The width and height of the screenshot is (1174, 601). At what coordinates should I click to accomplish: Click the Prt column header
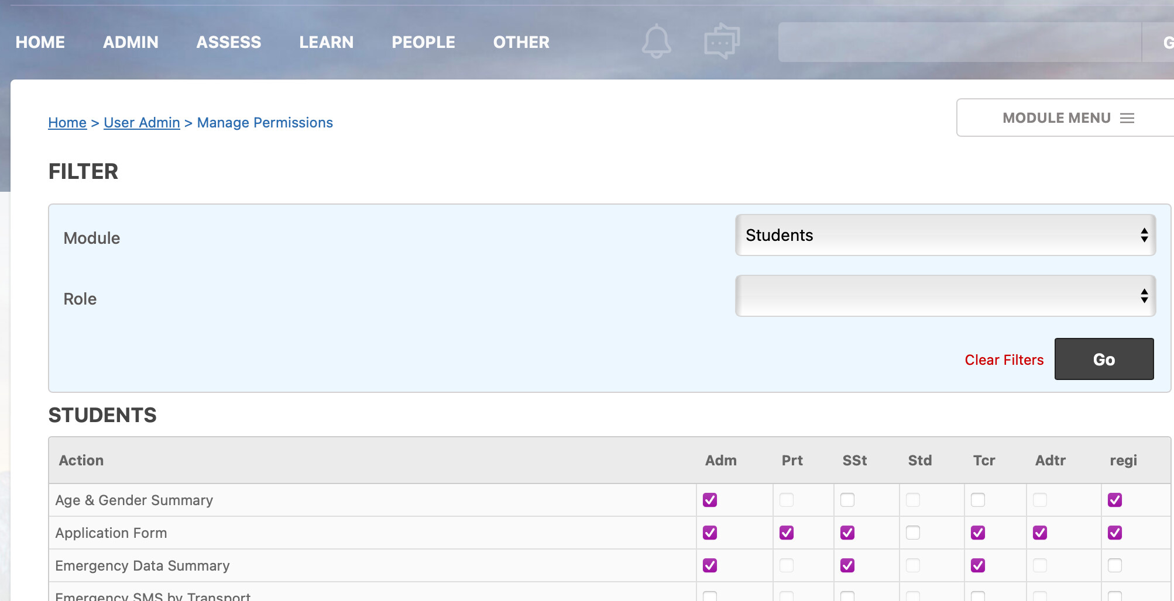pos(792,461)
